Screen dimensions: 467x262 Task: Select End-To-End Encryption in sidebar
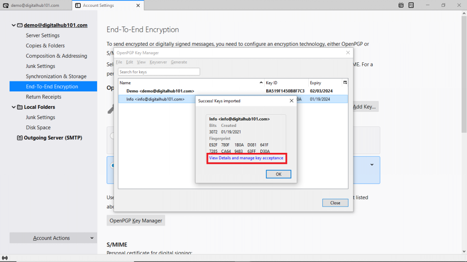point(53,86)
